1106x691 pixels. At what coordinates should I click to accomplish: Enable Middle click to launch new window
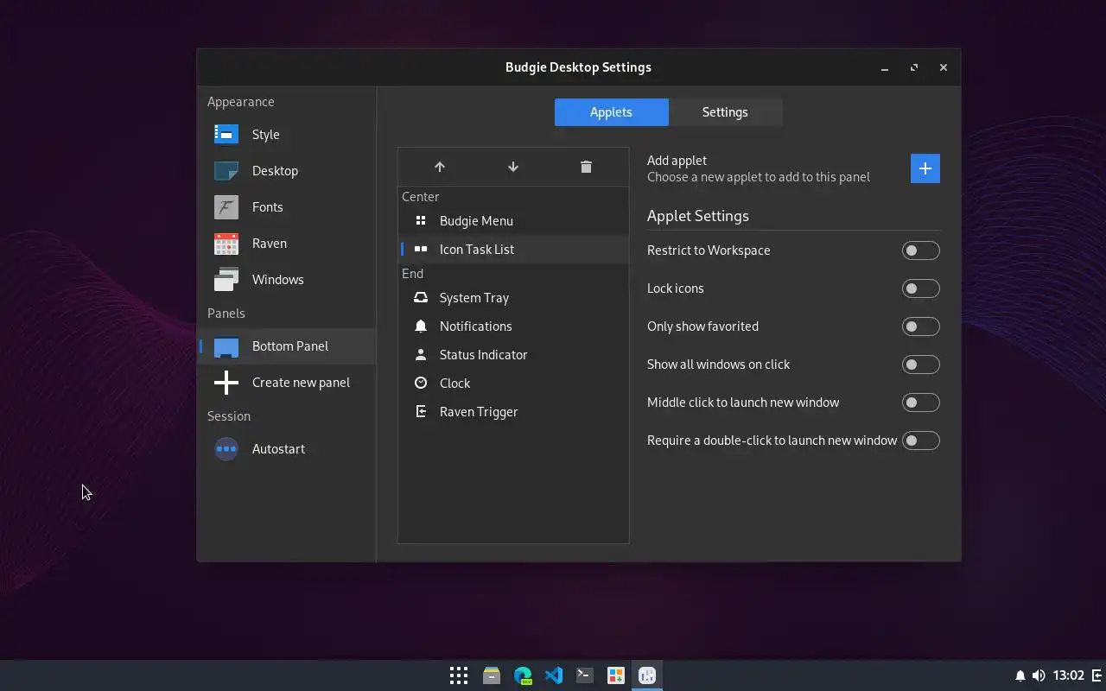coord(920,403)
